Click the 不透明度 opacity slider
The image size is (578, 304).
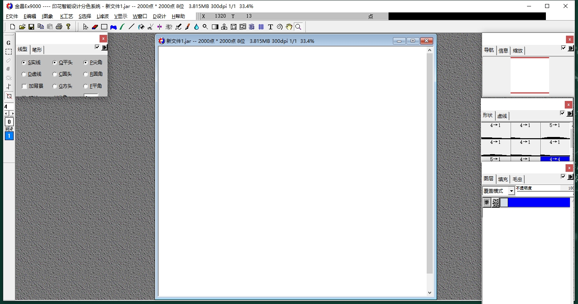[x=545, y=192]
